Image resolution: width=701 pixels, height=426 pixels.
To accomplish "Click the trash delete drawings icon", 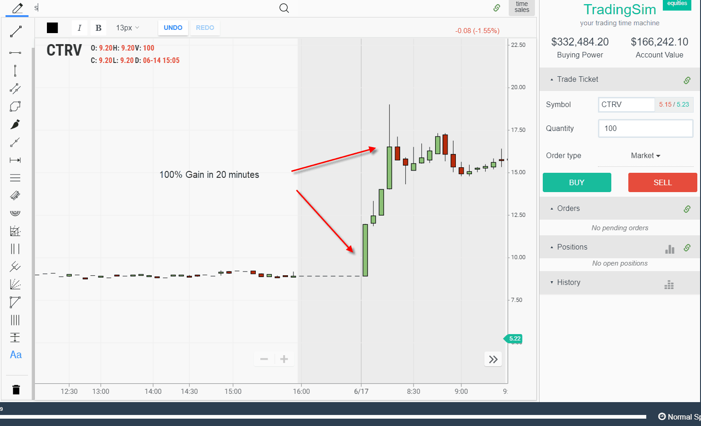I will click(x=16, y=390).
